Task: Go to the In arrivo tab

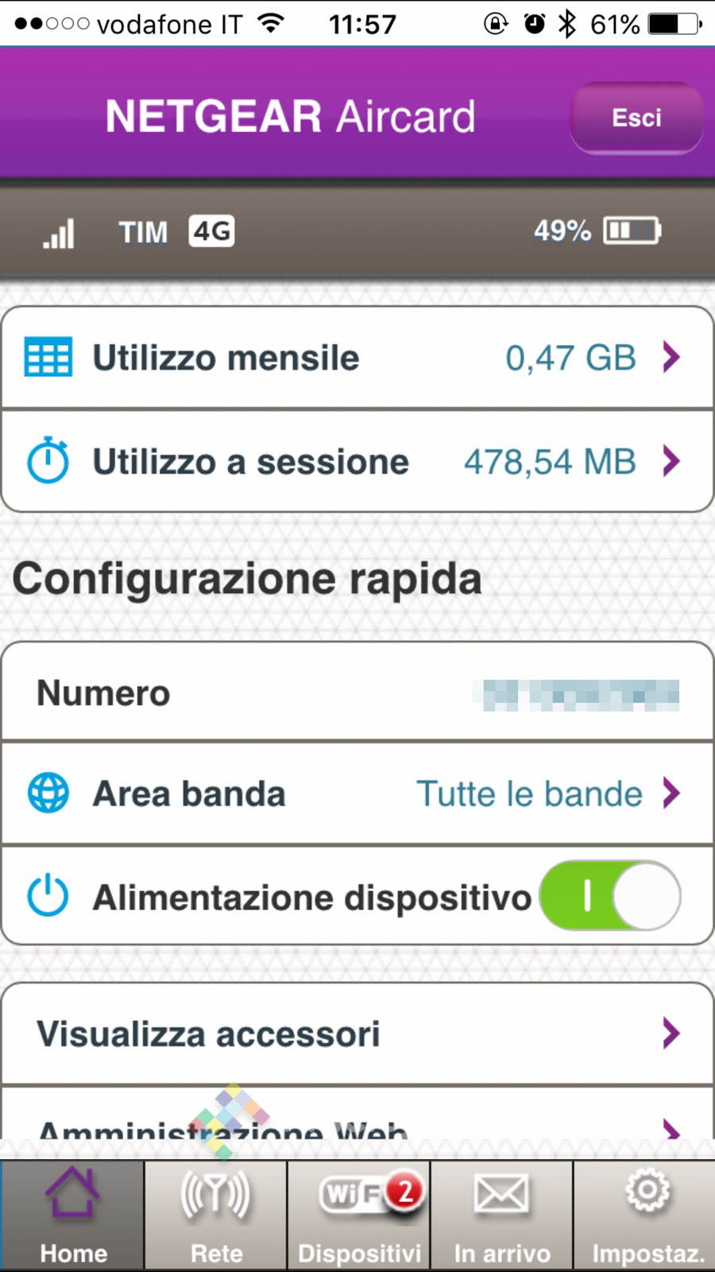Action: coord(502,1215)
